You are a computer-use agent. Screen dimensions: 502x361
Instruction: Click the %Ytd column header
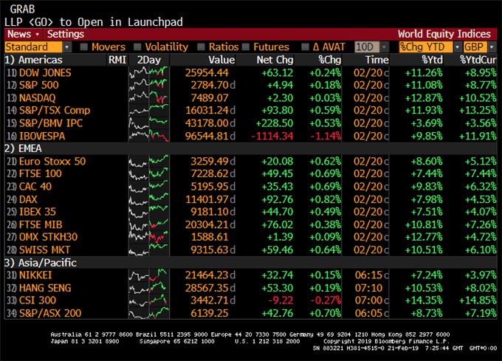[x=432, y=60]
